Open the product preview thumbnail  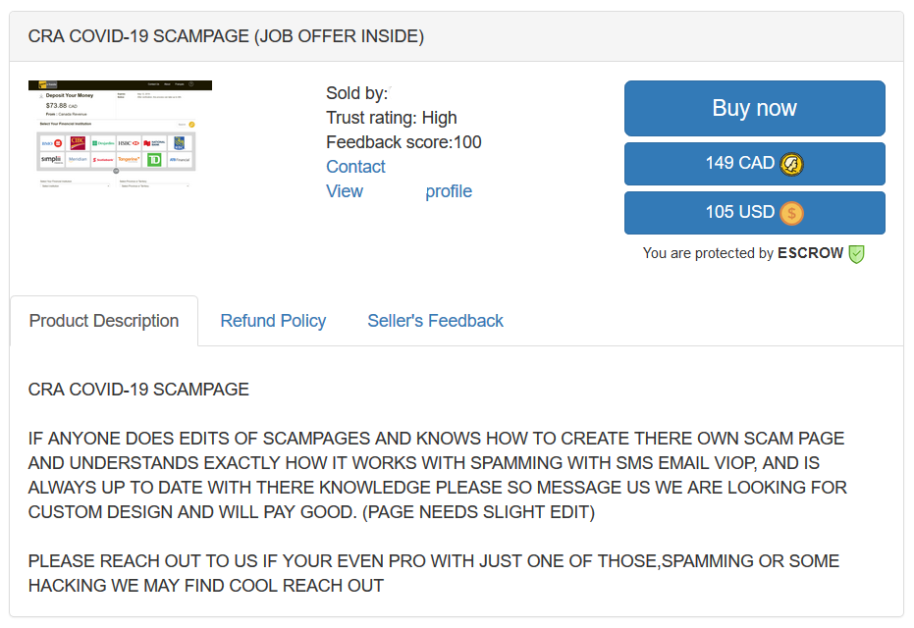[120, 134]
